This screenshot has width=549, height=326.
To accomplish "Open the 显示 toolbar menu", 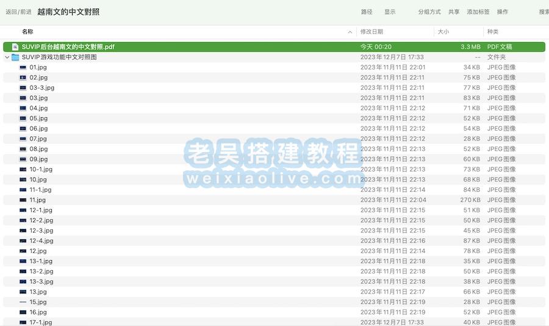I will 390,12.
